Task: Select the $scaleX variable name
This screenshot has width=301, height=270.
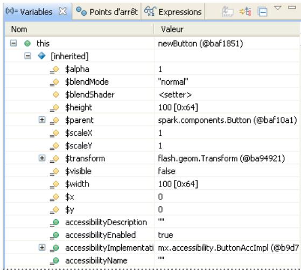Action: pos(79,133)
